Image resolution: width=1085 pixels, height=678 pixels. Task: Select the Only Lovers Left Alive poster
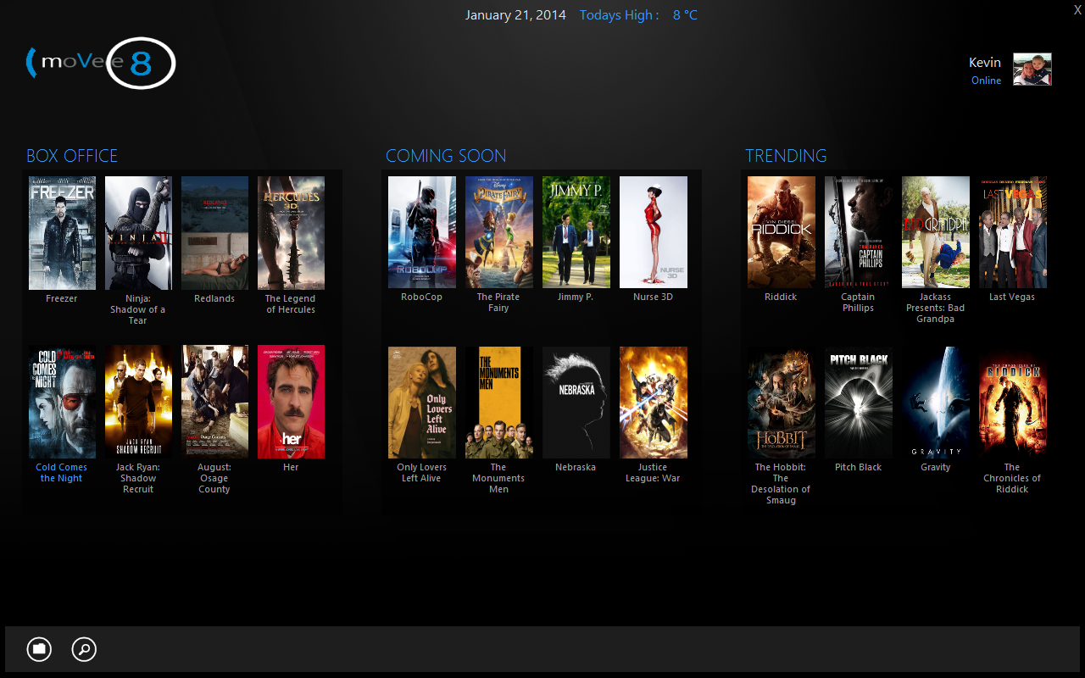[x=422, y=403]
